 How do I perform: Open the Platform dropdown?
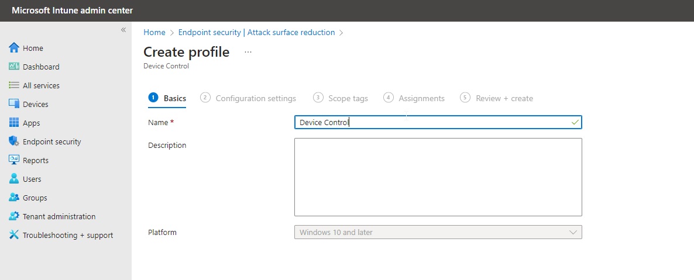coord(438,232)
